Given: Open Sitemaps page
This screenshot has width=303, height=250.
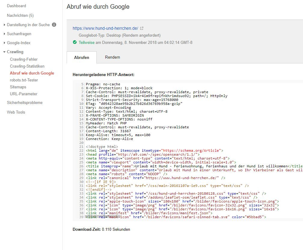Looking at the screenshot, I should 18,87.
